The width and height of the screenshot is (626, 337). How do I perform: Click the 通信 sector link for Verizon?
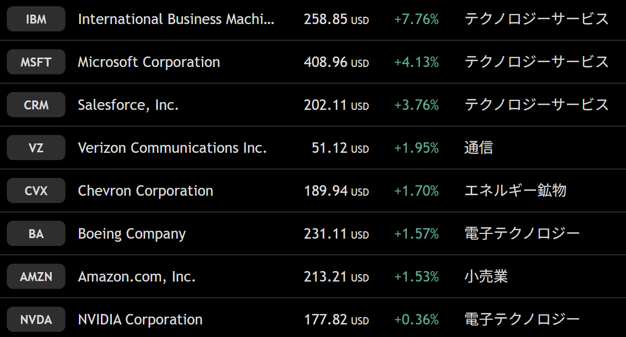pyautogui.click(x=479, y=148)
